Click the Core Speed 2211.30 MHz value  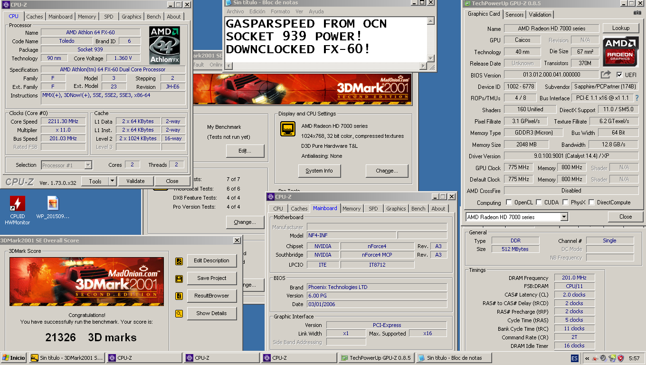pyautogui.click(x=63, y=121)
